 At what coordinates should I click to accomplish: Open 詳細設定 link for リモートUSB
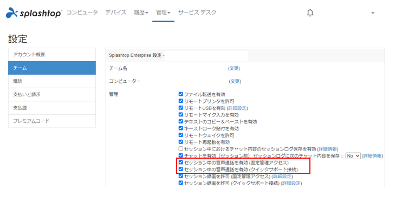tap(237, 108)
